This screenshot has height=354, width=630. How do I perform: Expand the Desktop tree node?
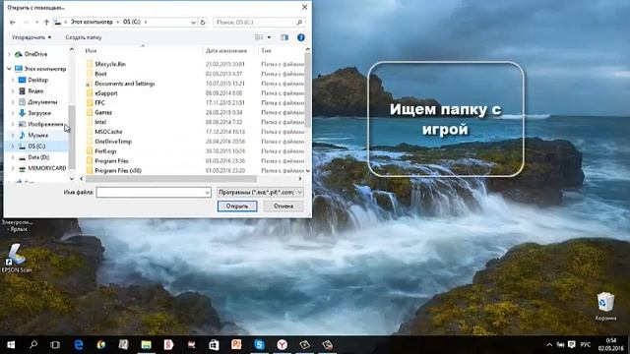[x=13, y=80]
